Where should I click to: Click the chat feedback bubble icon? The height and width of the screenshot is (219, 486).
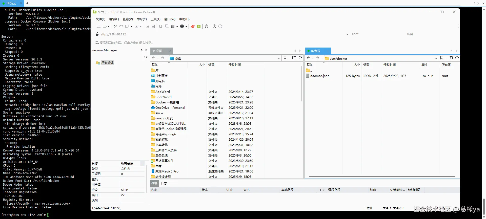point(220,26)
